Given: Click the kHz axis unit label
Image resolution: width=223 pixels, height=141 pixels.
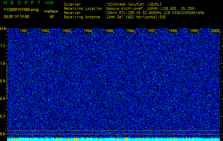Looking at the screenshot, I should 3,29.
